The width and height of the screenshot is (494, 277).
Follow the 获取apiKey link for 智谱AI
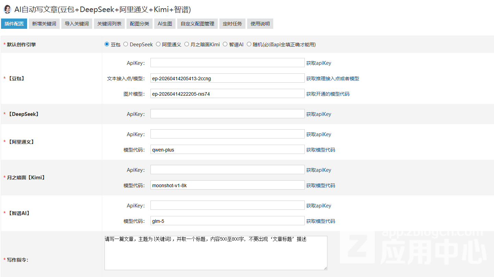[319, 206]
